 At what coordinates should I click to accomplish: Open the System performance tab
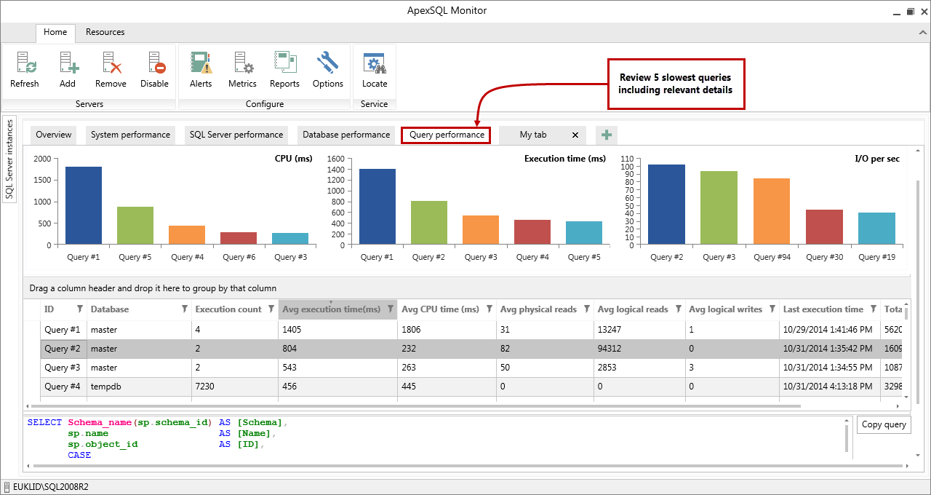[x=130, y=135]
